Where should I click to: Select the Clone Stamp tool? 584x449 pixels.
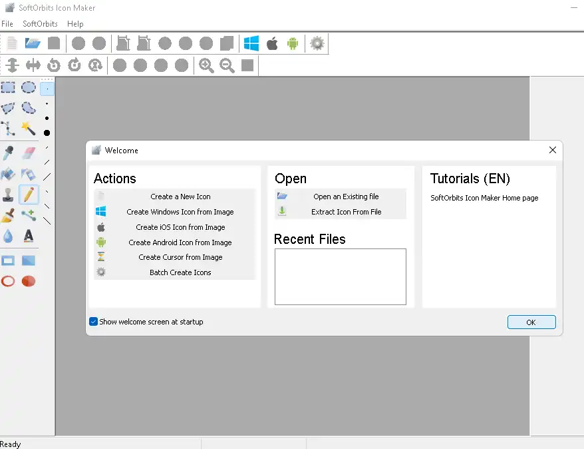pos(9,194)
